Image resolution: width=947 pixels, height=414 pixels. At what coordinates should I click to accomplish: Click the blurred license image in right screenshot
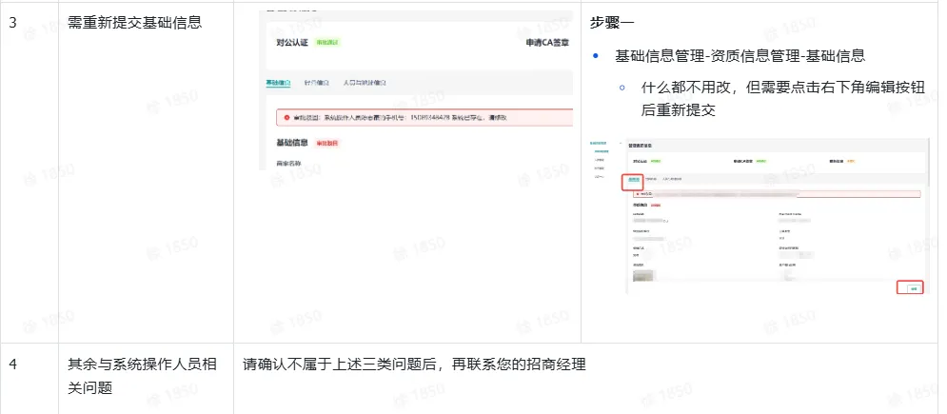(642, 276)
